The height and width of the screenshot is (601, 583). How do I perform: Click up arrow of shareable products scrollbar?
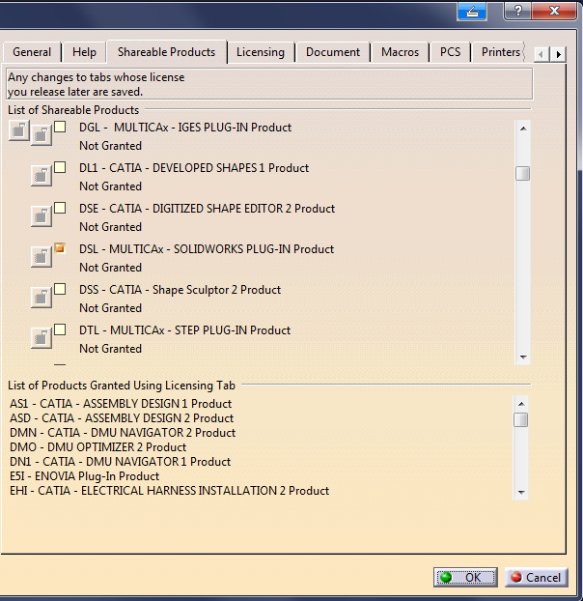[x=523, y=129]
